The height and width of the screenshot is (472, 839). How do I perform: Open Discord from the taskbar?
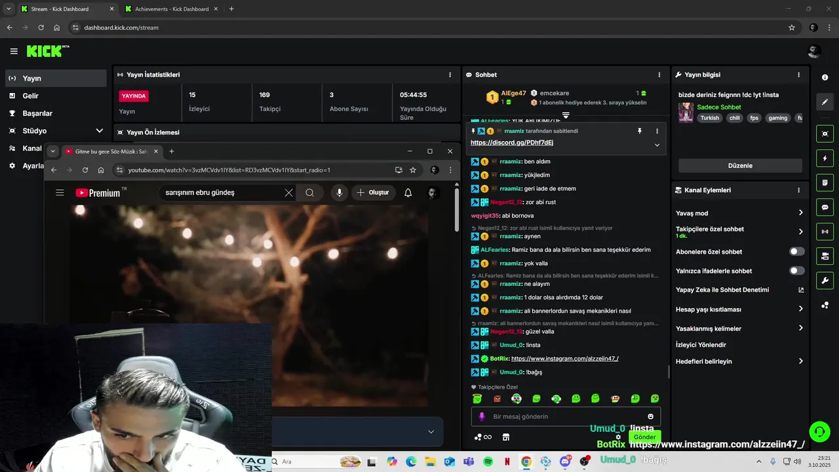click(x=565, y=462)
